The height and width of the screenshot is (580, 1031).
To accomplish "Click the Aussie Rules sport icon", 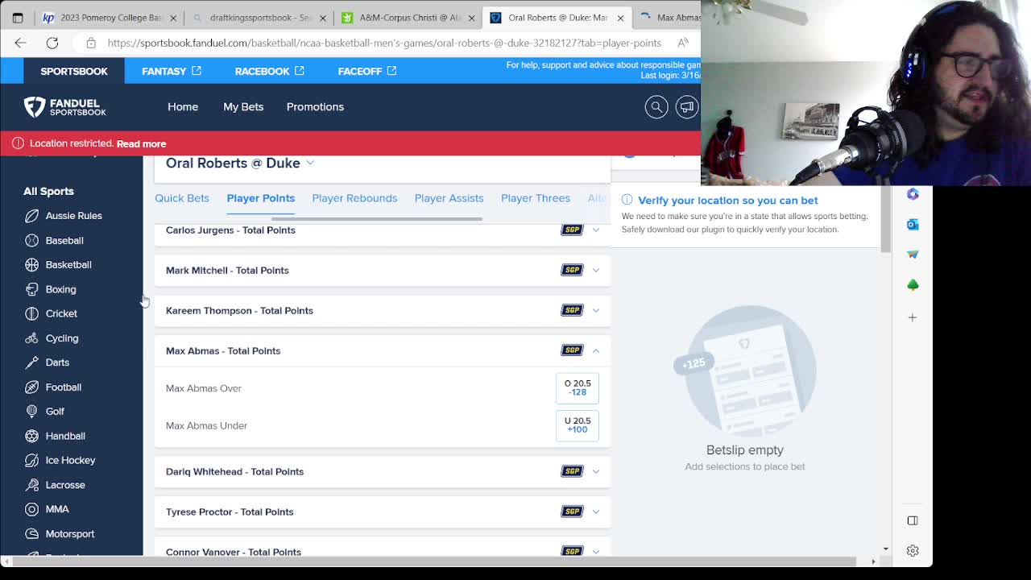I will tap(31, 216).
